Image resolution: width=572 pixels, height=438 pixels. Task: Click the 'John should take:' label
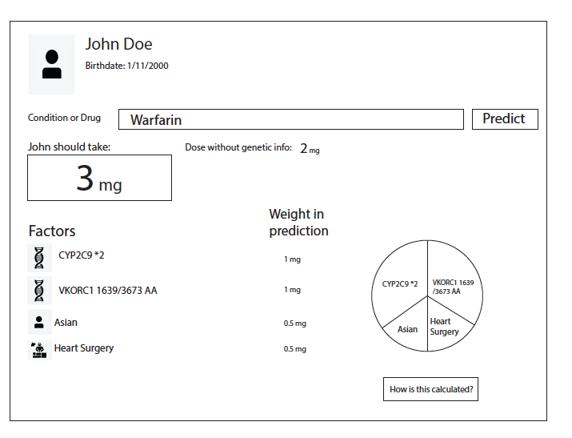(70, 147)
